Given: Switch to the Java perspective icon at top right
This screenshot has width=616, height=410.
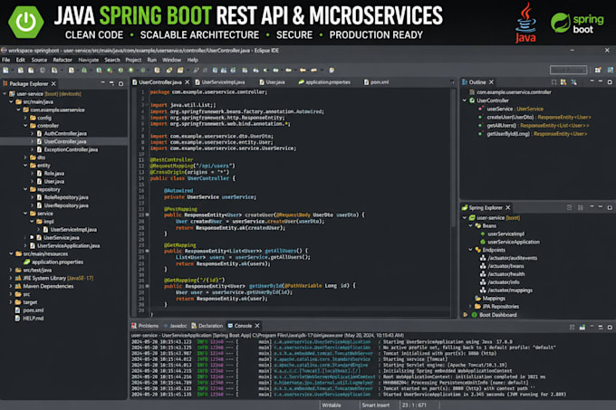Looking at the screenshot, I should [610, 70].
